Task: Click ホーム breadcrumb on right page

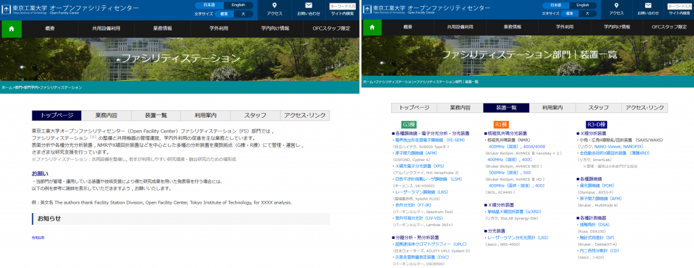Action: click(x=368, y=83)
